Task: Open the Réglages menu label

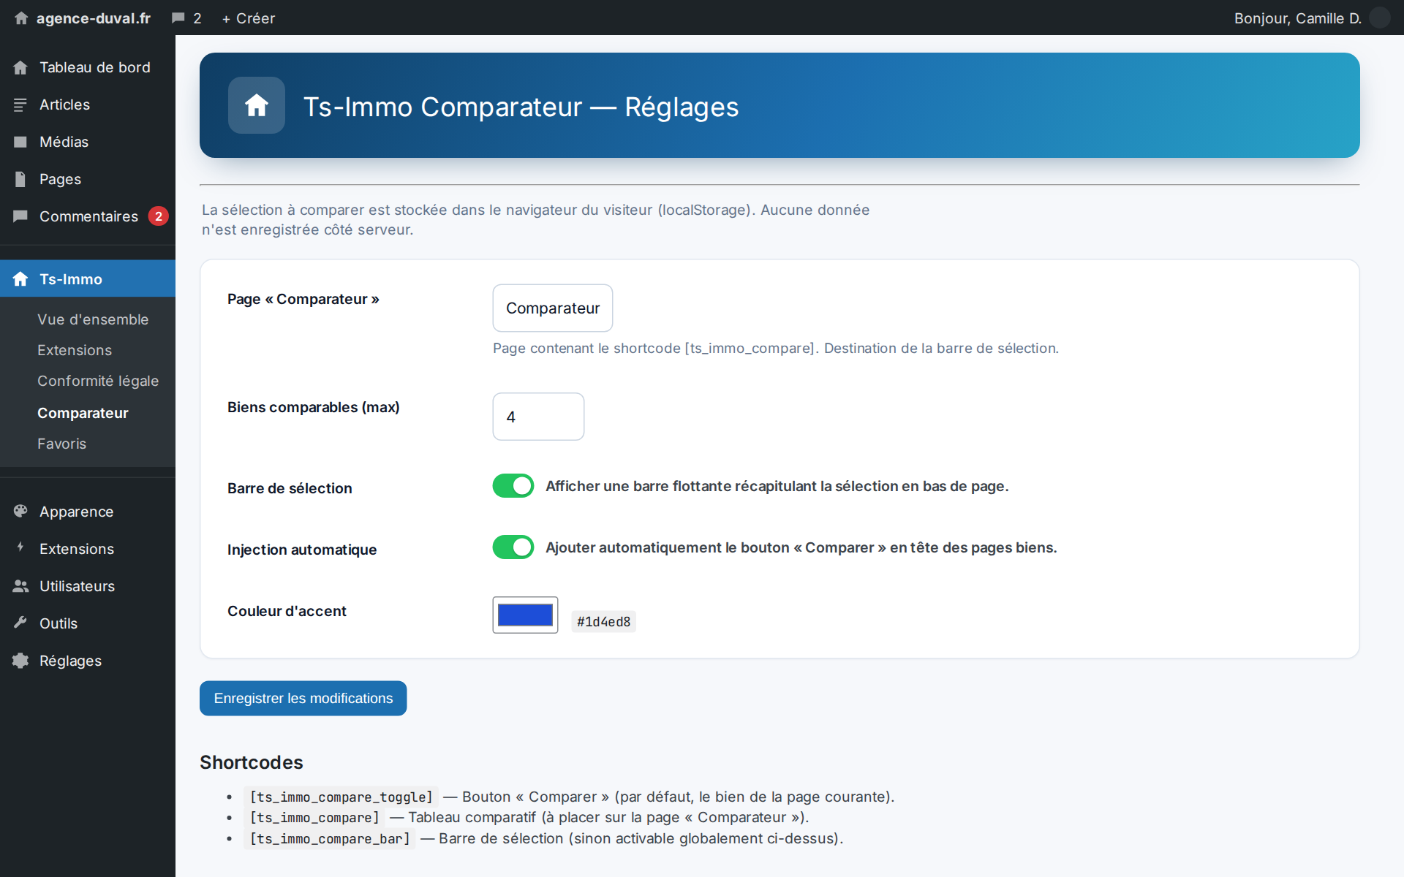Action: 70,661
